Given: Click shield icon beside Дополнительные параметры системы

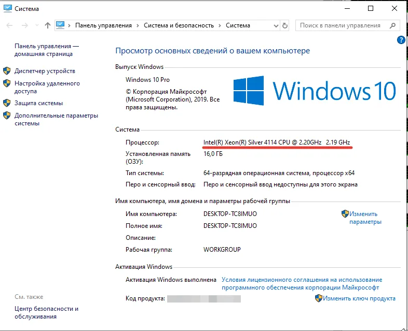Looking at the screenshot, I should [7, 116].
